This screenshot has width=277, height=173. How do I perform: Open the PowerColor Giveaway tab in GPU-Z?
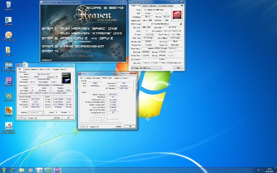165,6
